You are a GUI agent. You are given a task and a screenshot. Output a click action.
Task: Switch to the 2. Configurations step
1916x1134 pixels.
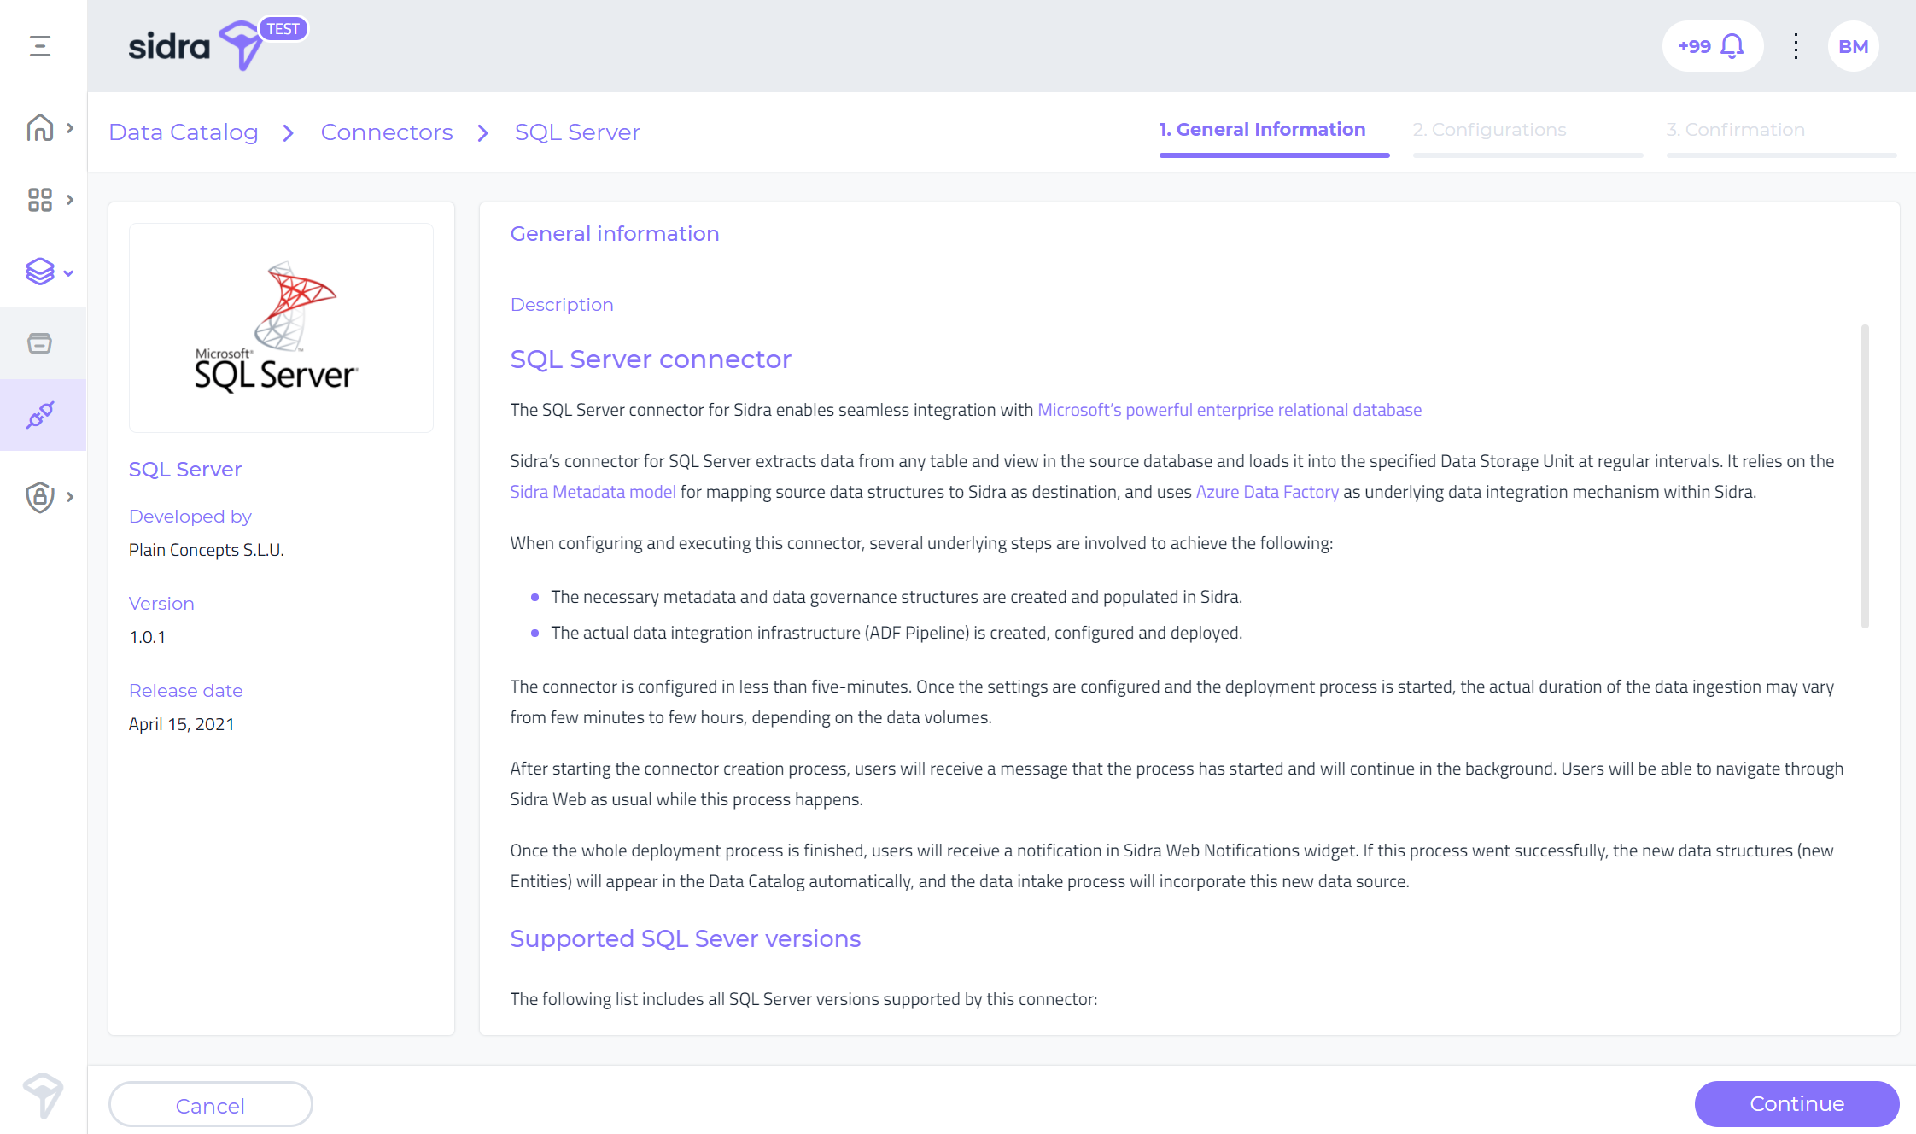click(1489, 130)
